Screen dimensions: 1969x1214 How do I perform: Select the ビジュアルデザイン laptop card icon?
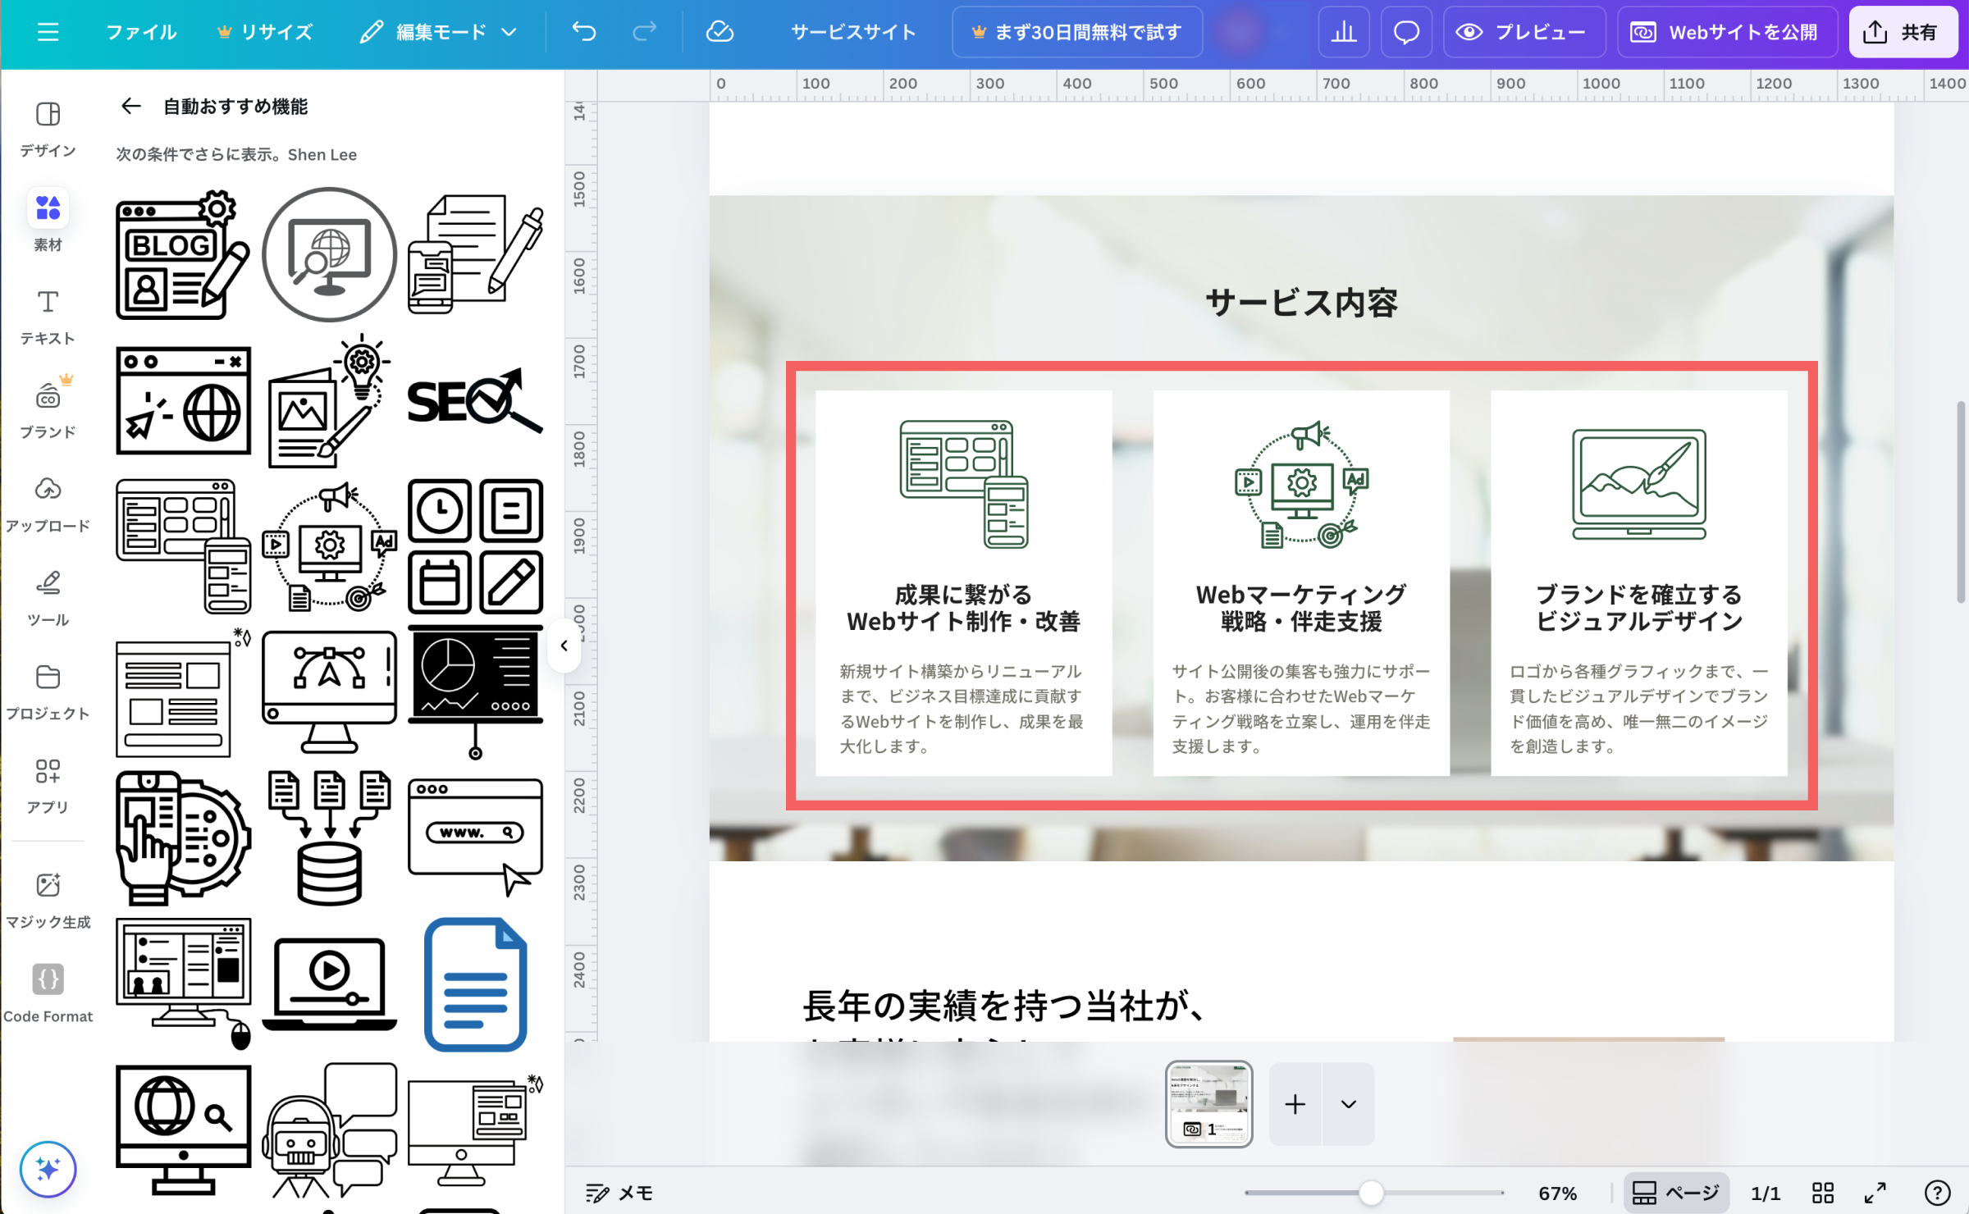click(x=1638, y=484)
